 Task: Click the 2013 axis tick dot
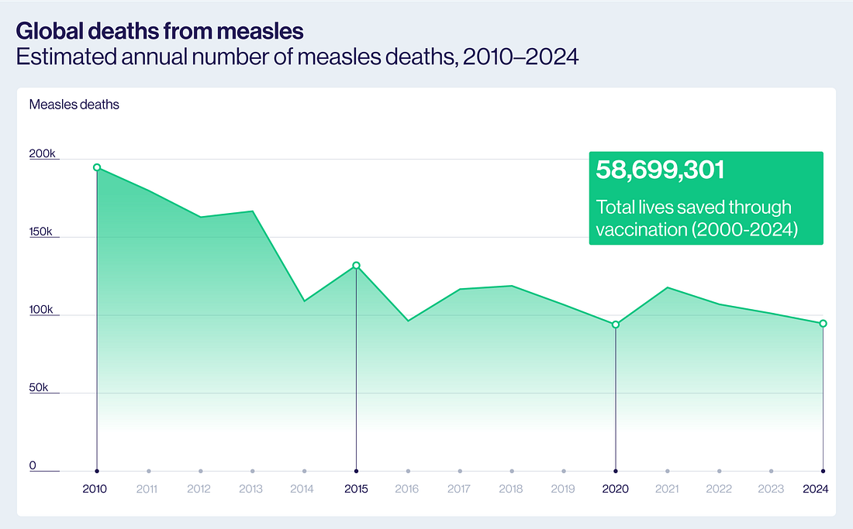[253, 471]
